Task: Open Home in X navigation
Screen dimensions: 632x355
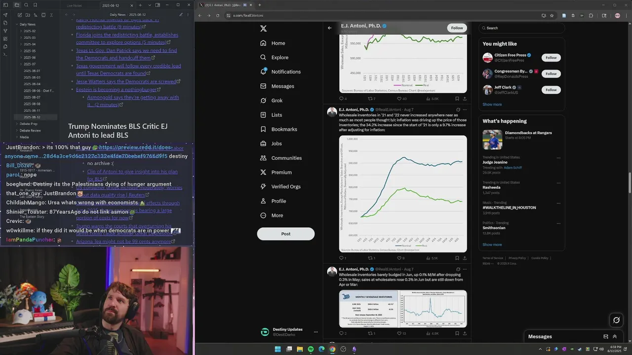Action: point(273,43)
